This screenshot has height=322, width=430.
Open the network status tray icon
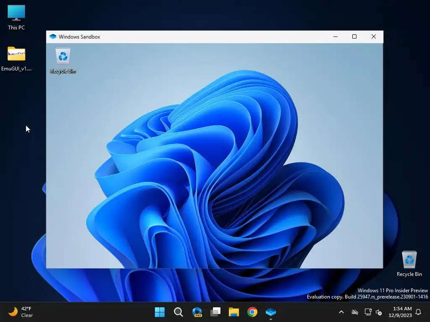(x=368, y=312)
